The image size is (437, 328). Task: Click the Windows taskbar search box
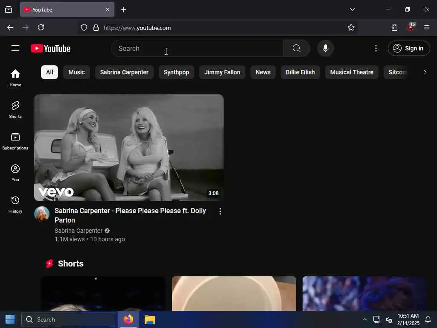pyautogui.click(x=69, y=319)
